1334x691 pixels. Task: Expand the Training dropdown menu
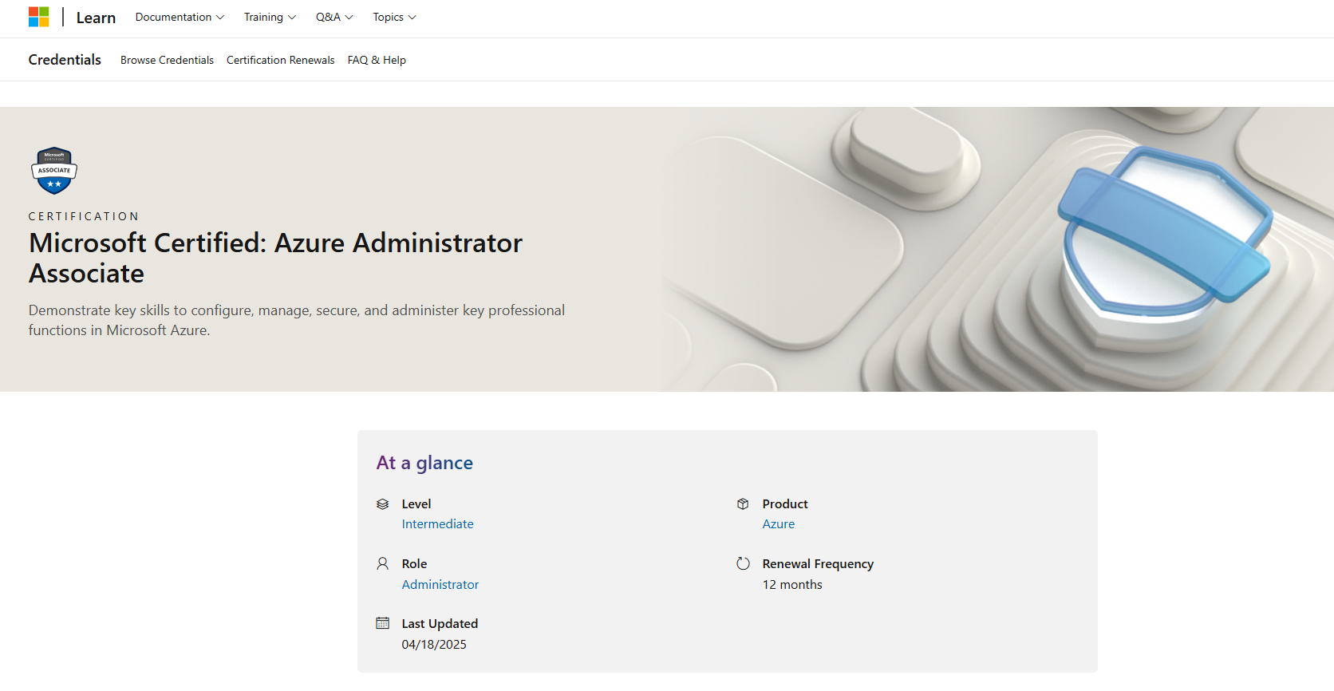click(x=270, y=17)
